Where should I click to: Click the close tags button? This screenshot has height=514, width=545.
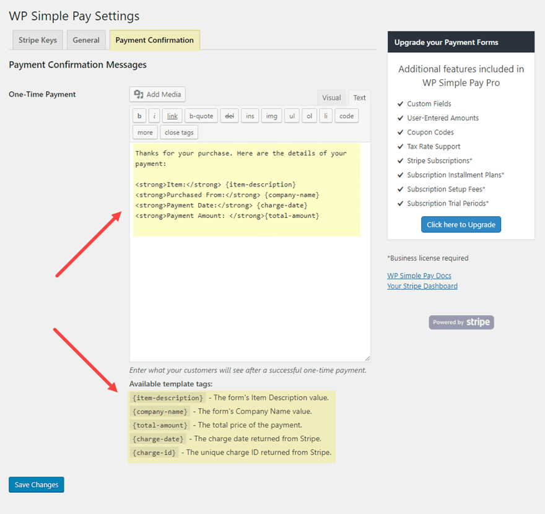(x=179, y=133)
